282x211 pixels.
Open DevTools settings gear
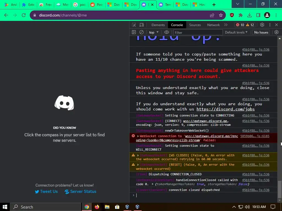click(262, 25)
